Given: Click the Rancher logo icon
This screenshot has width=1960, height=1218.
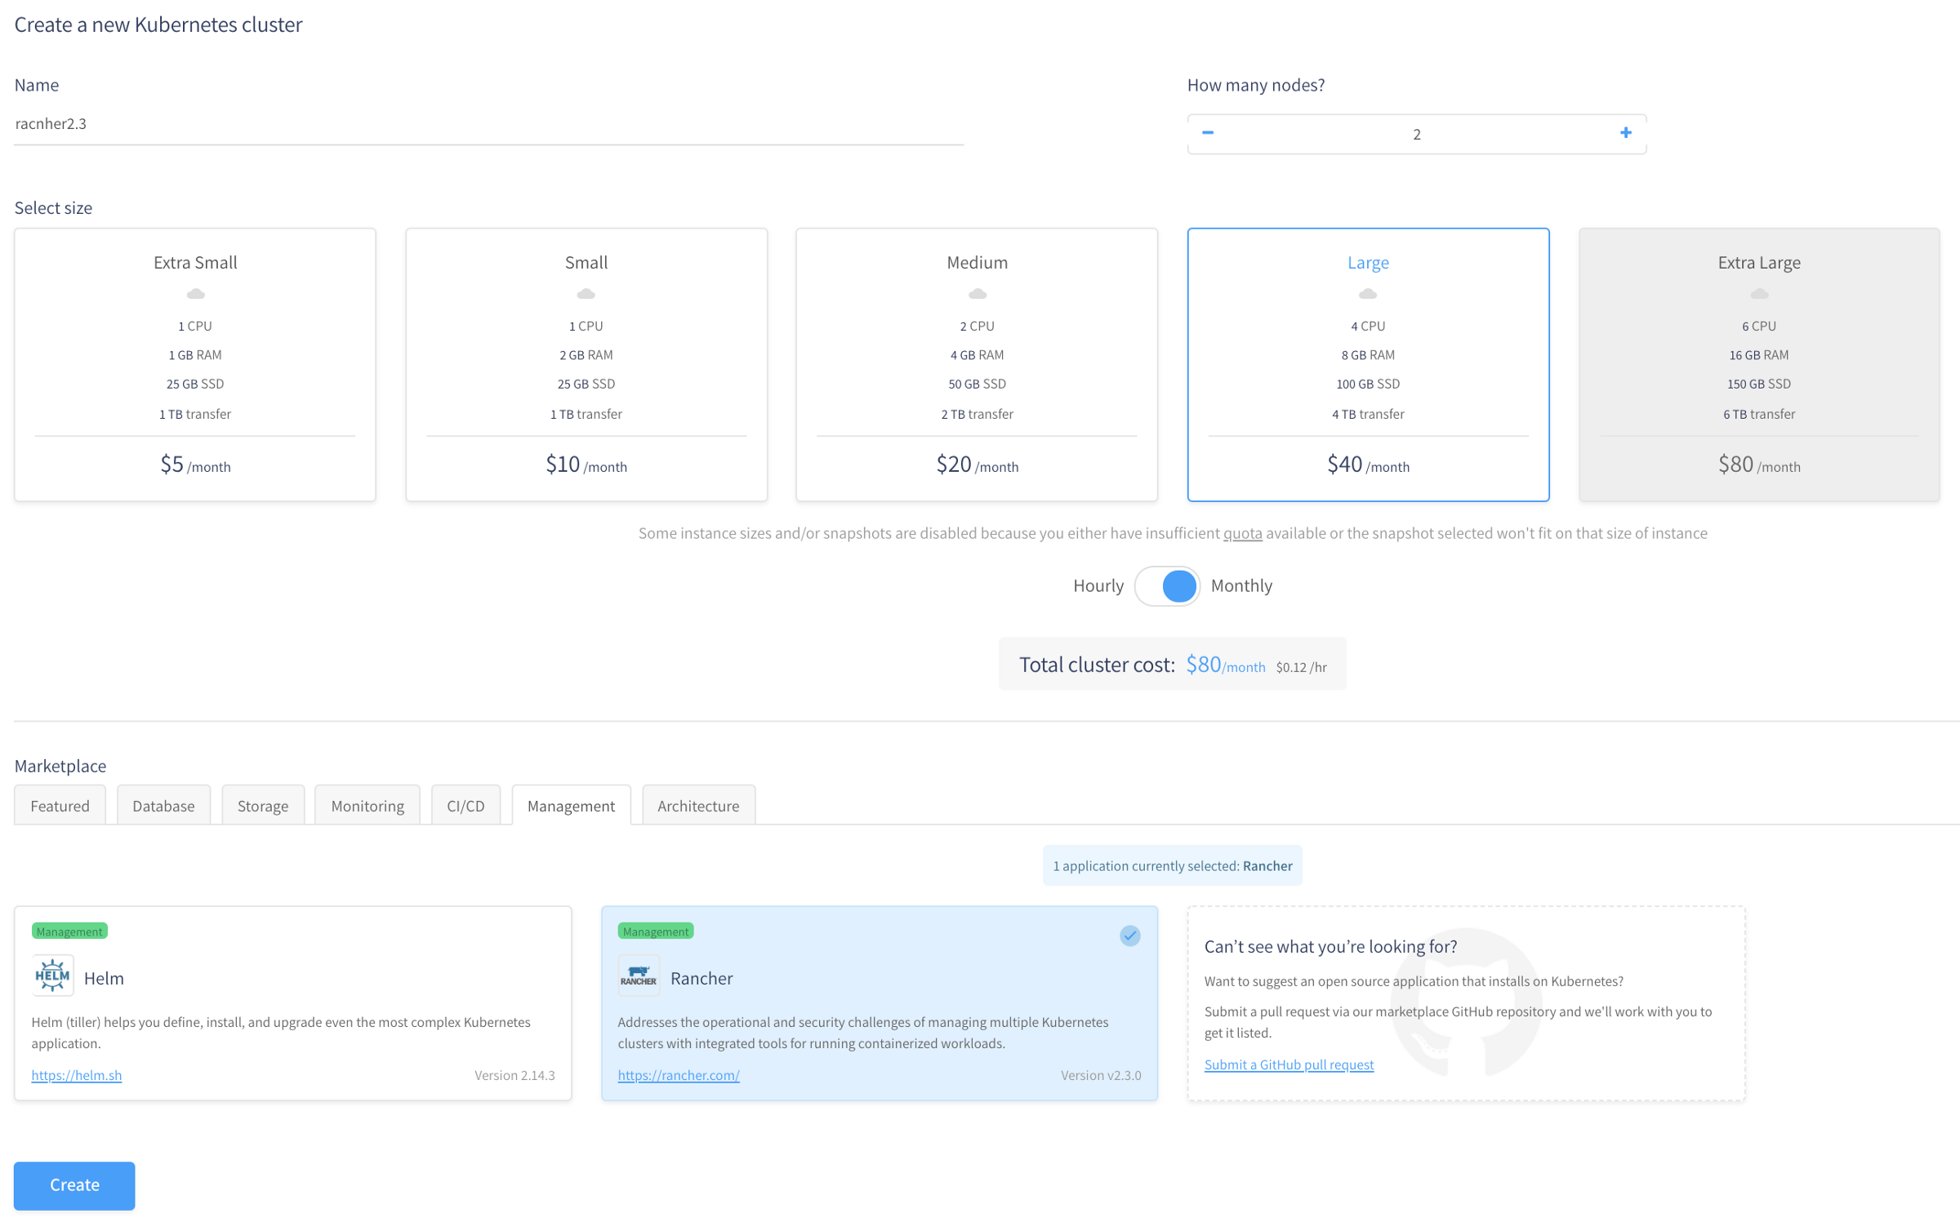Looking at the screenshot, I should [x=639, y=975].
